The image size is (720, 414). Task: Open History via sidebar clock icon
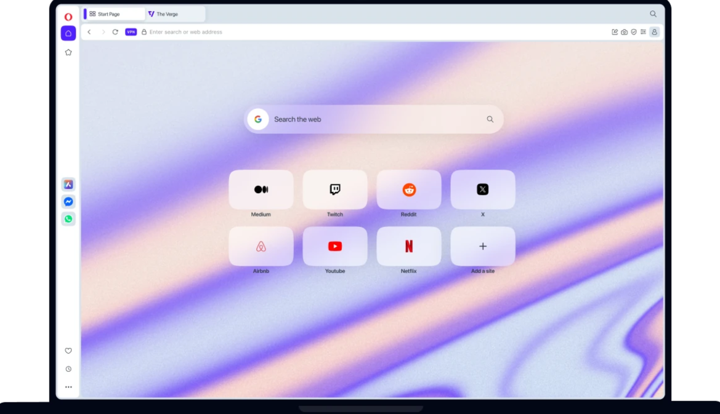(x=68, y=369)
